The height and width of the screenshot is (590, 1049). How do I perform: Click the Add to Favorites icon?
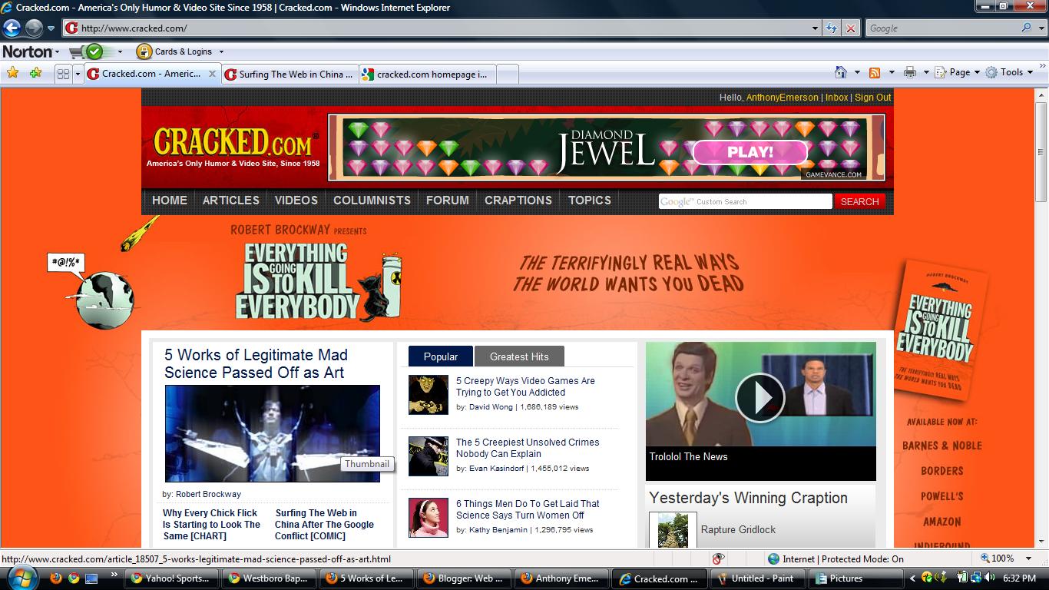[35, 73]
